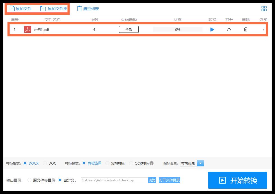Click the 页码选择 column header

click(129, 19)
